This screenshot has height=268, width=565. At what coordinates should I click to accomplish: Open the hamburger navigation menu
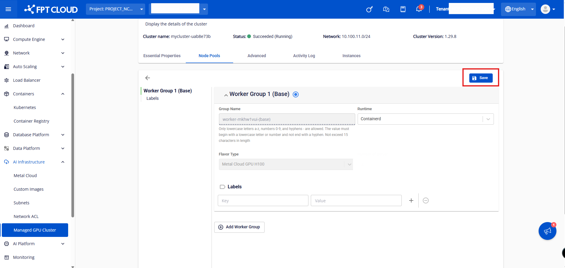pyautogui.click(x=8, y=9)
